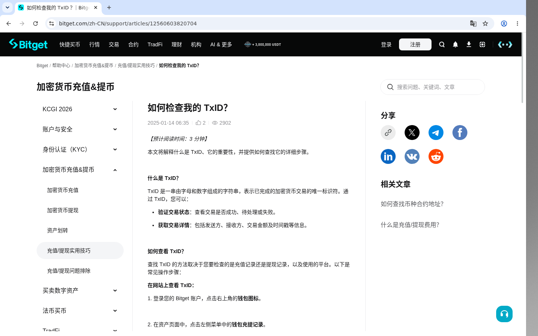Go back in browser history
The width and height of the screenshot is (538, 336).
9,24
